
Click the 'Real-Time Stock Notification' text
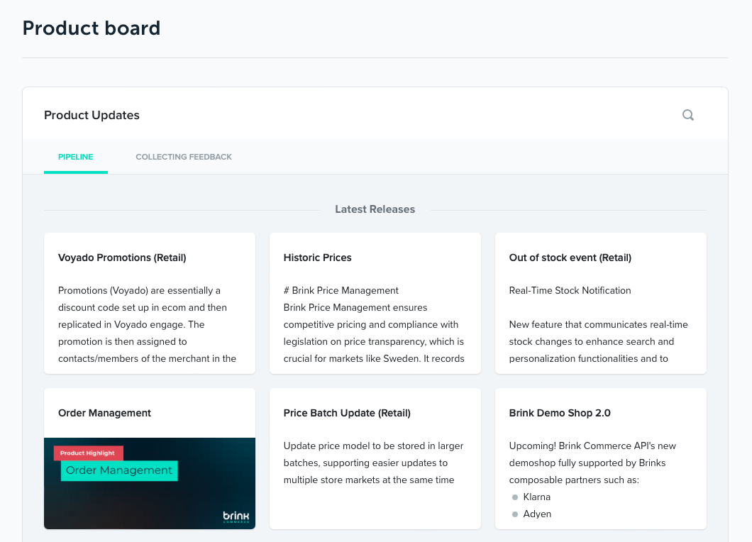(570, 290)
